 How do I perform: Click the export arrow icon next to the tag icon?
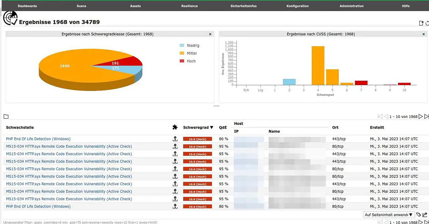coord(425,215)
